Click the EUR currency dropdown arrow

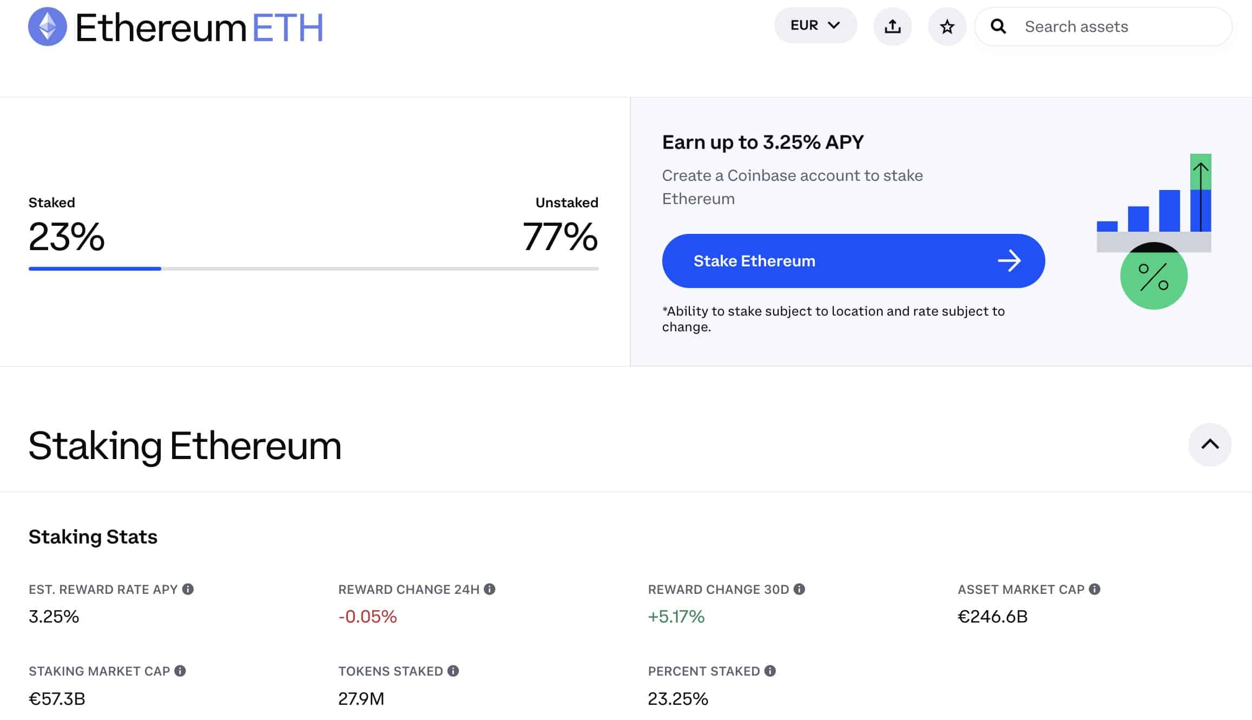tap(833, 26)
